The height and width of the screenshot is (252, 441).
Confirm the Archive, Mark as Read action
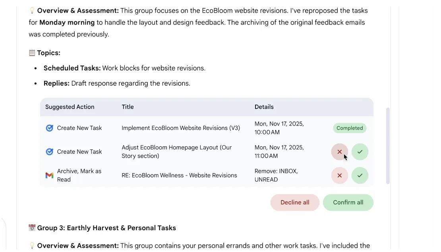360,176
